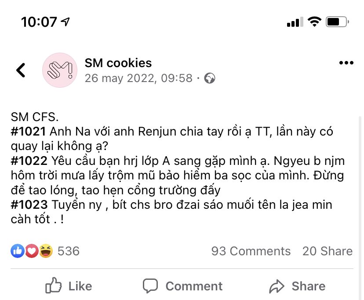Tap the laughing haha reaction emoji
Viewport: 364px width, 300px height.
[45, 251]
